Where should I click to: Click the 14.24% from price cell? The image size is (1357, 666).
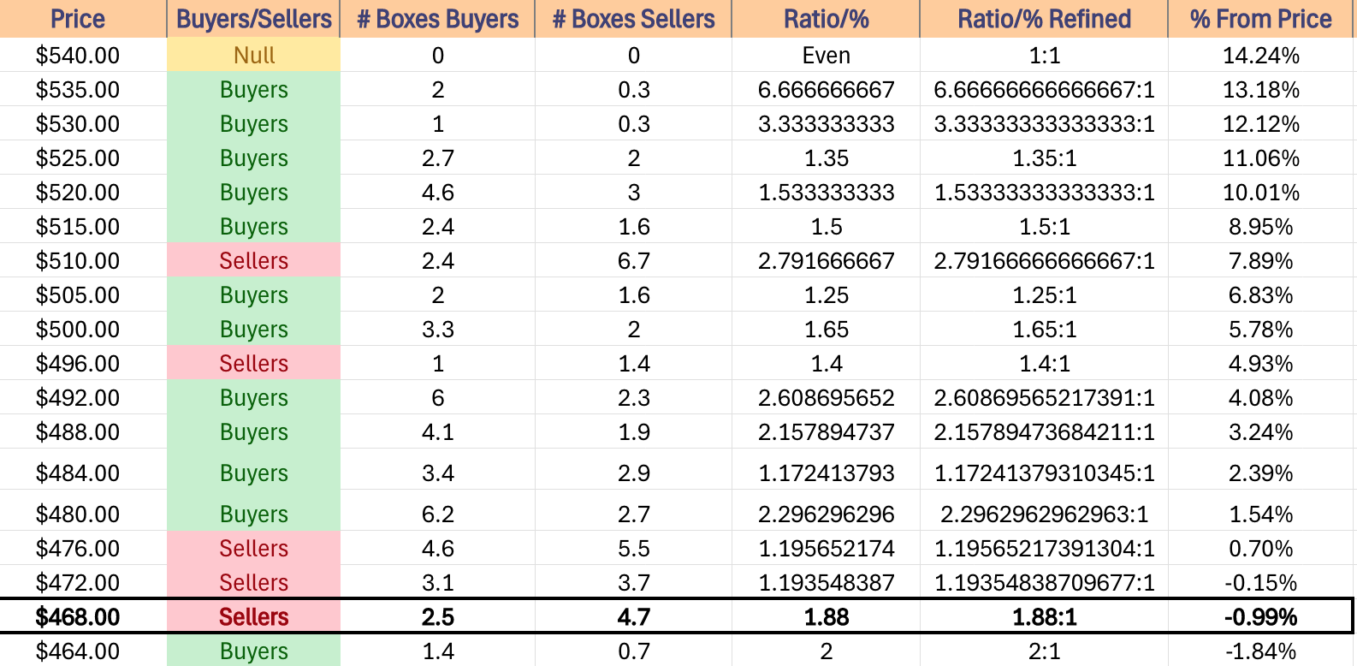(x=1261, y=56)
